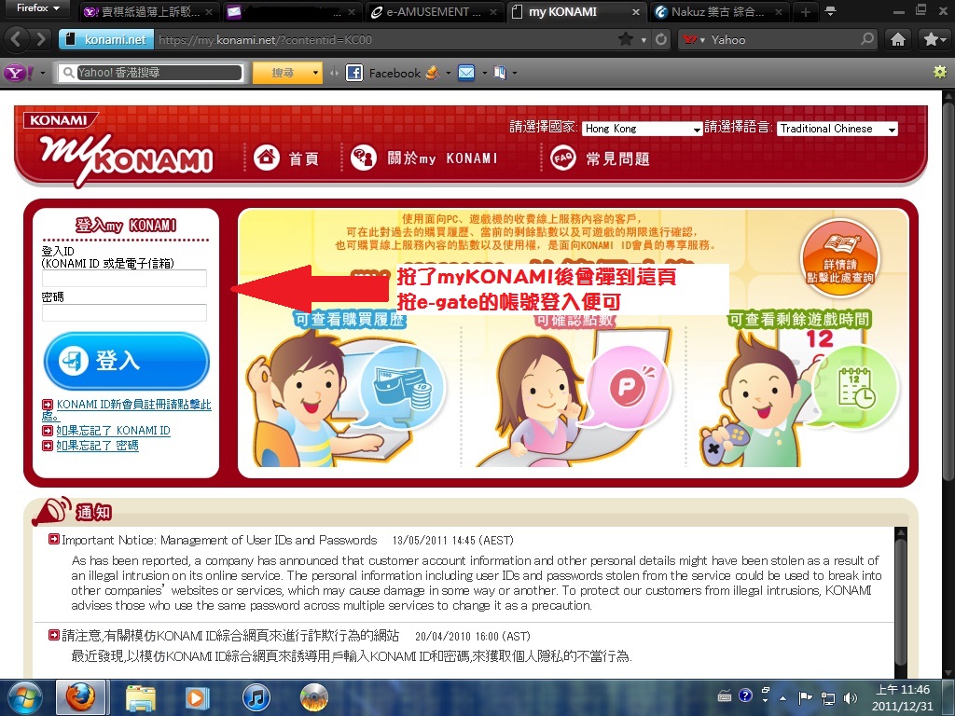955x716 pixels.
Task: Open Yahoo toolbar settings gear
Action: tap(940, 72)
